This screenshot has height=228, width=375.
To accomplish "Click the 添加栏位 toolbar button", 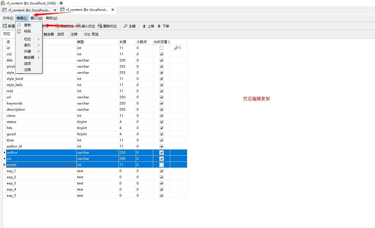I will 65,26.
